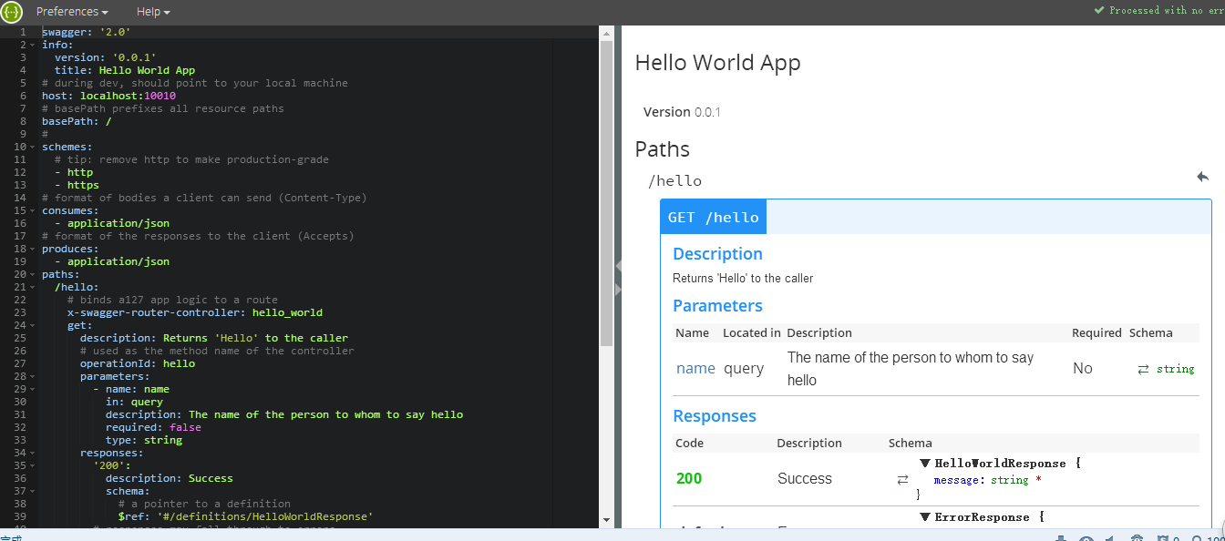The image size is (1225, 541).
Task: Click the operationId: hello line
Action: point(138,363)
